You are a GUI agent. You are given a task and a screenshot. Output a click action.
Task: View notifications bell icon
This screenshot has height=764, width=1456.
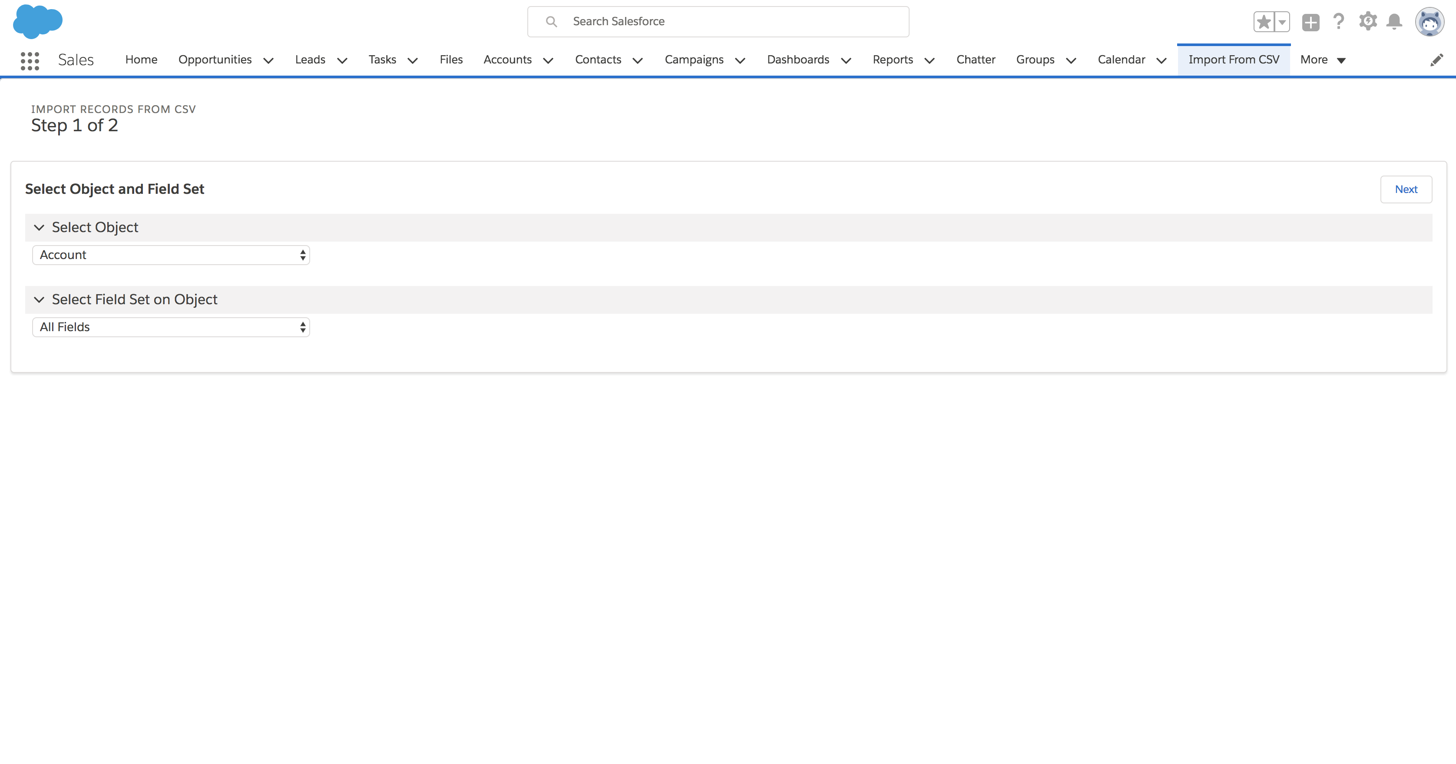click(x=1394, y=21)
